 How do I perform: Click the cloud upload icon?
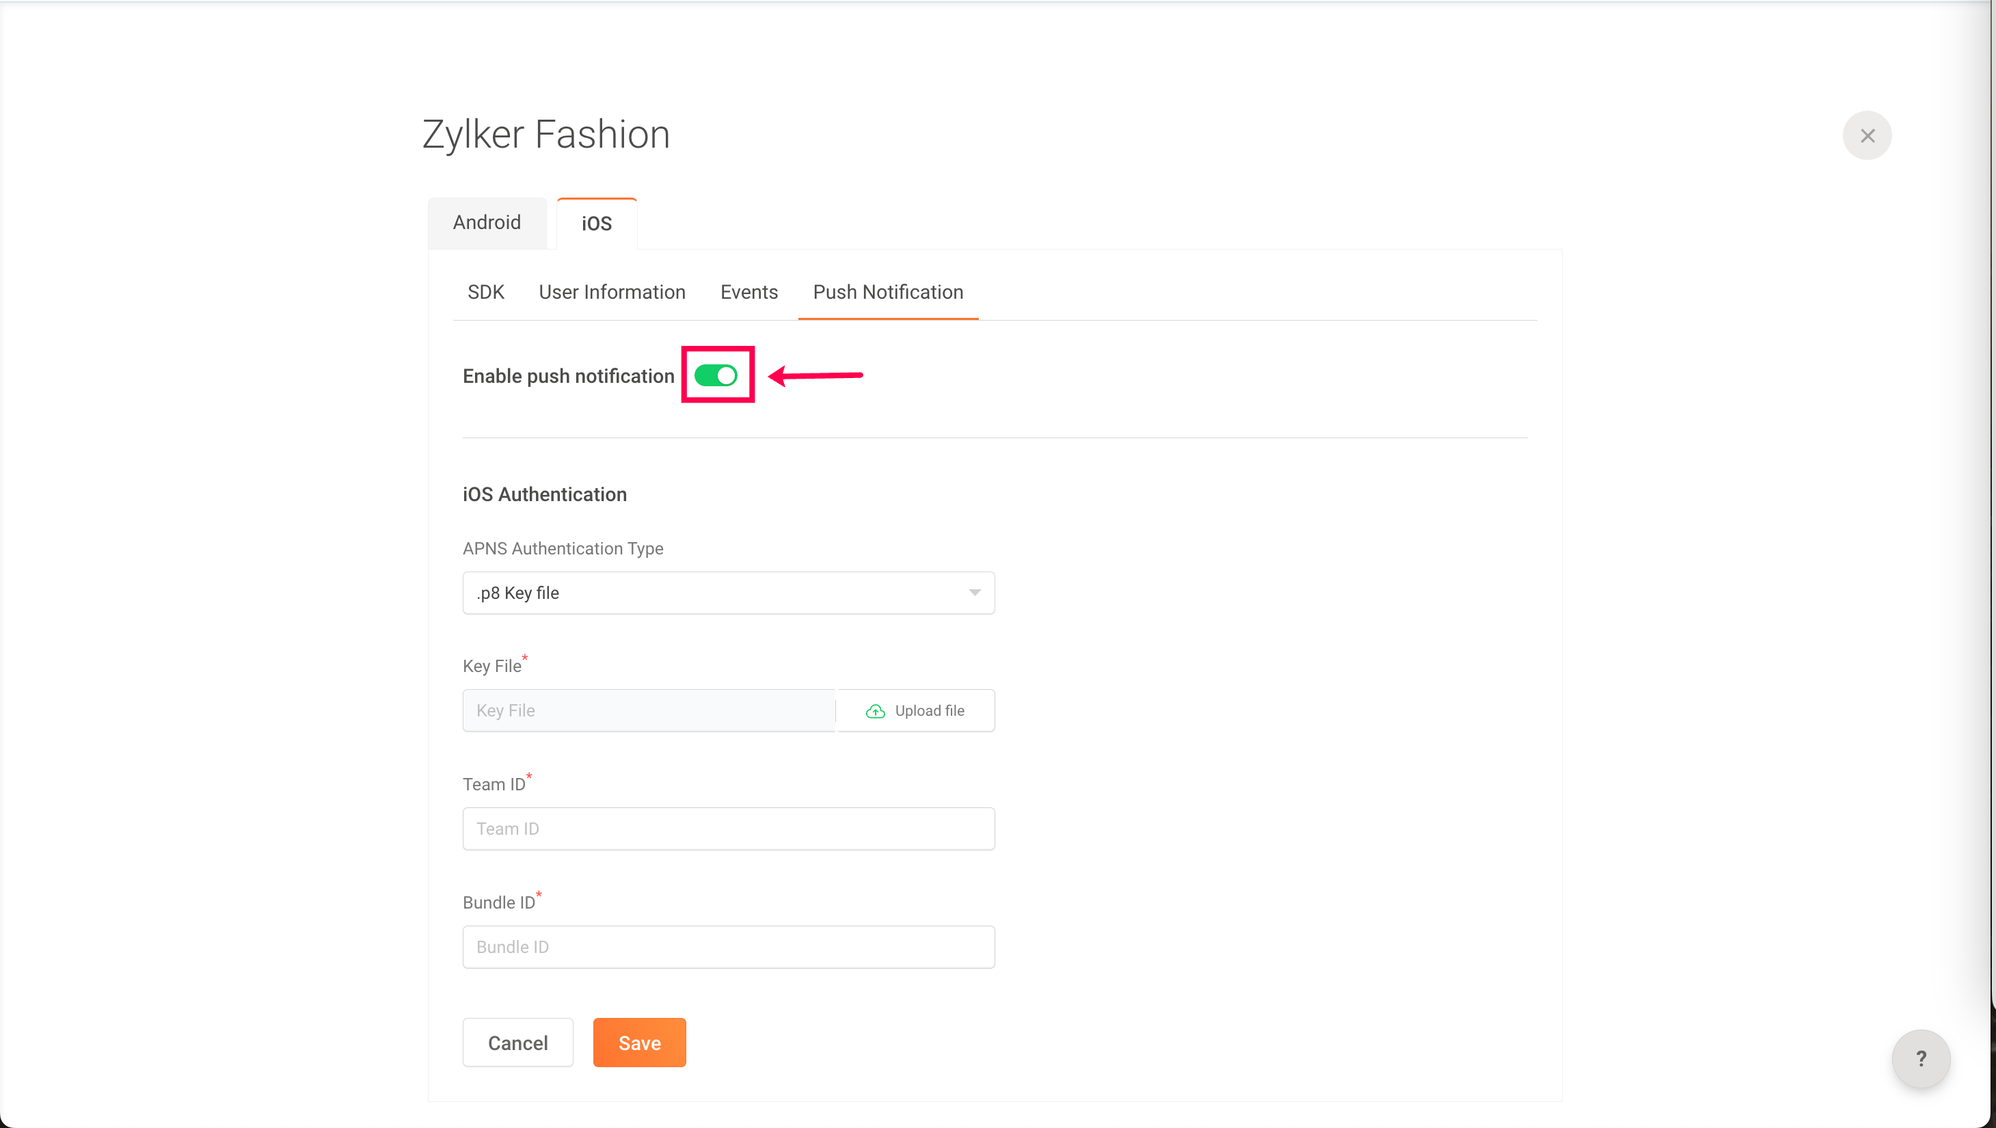click(x=875, y=711)
